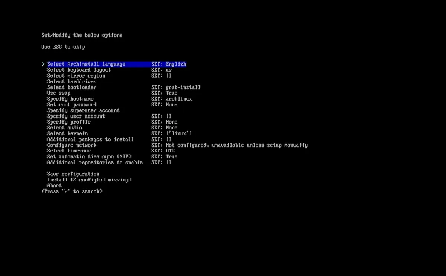
Task: Choose the Select audio entry
Action: (65, 128)
